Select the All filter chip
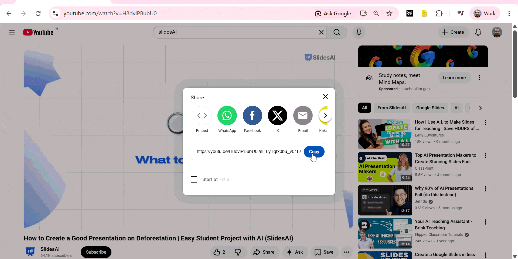The width and height of the screenshot is (518, 259). (x=364, y=108)
